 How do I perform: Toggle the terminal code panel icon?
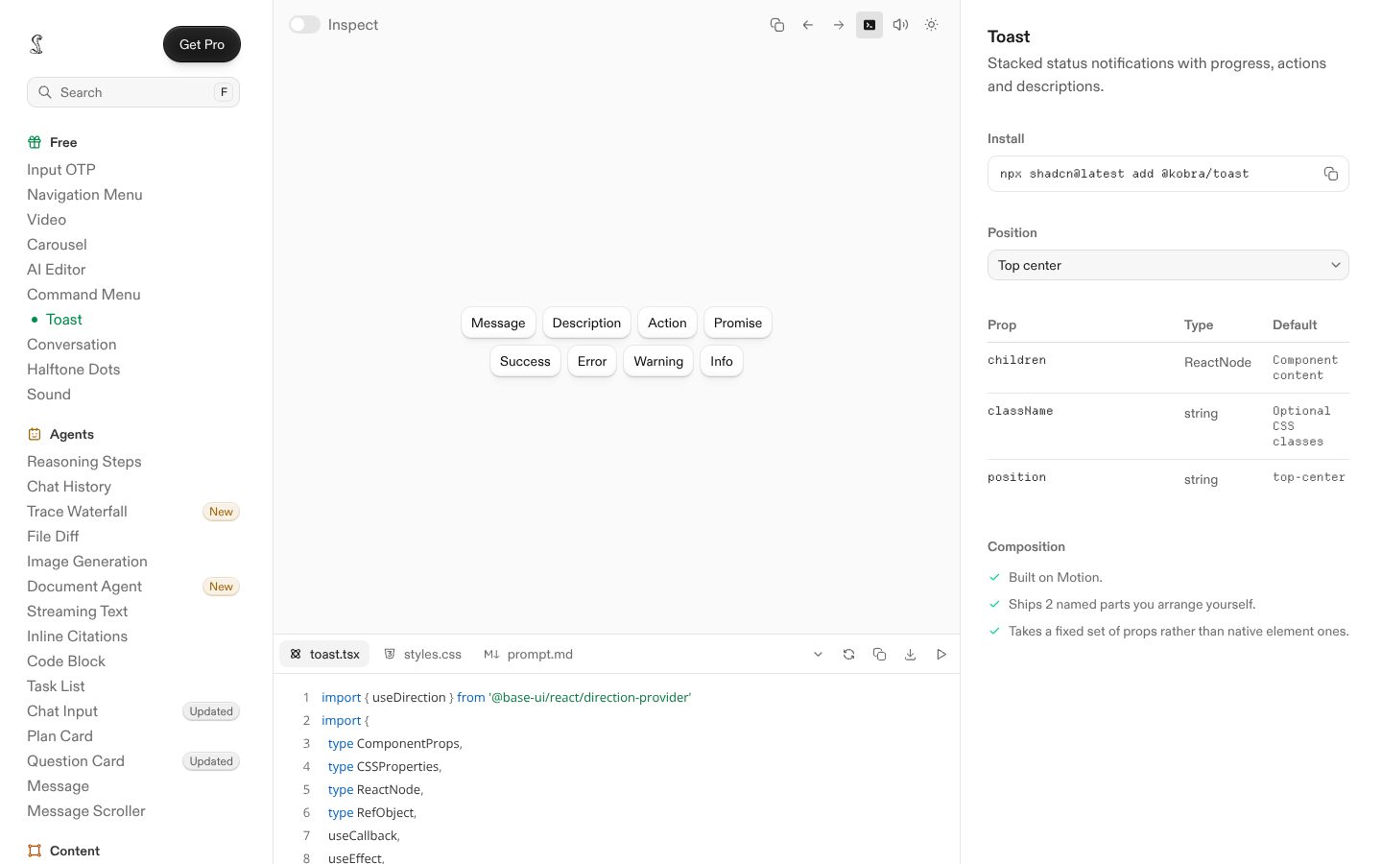coord(870,25)
